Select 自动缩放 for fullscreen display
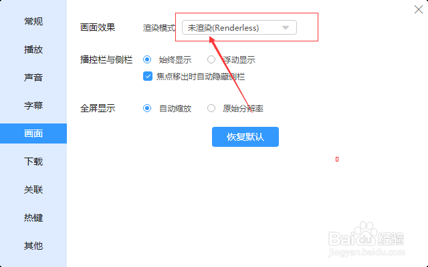This screenshot has width=428, height=267. coord(147,108)
